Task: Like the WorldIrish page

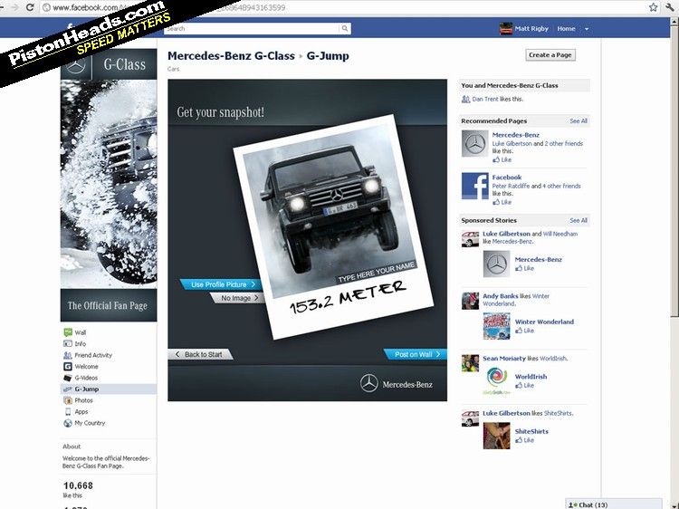Action: pos(524,386)
